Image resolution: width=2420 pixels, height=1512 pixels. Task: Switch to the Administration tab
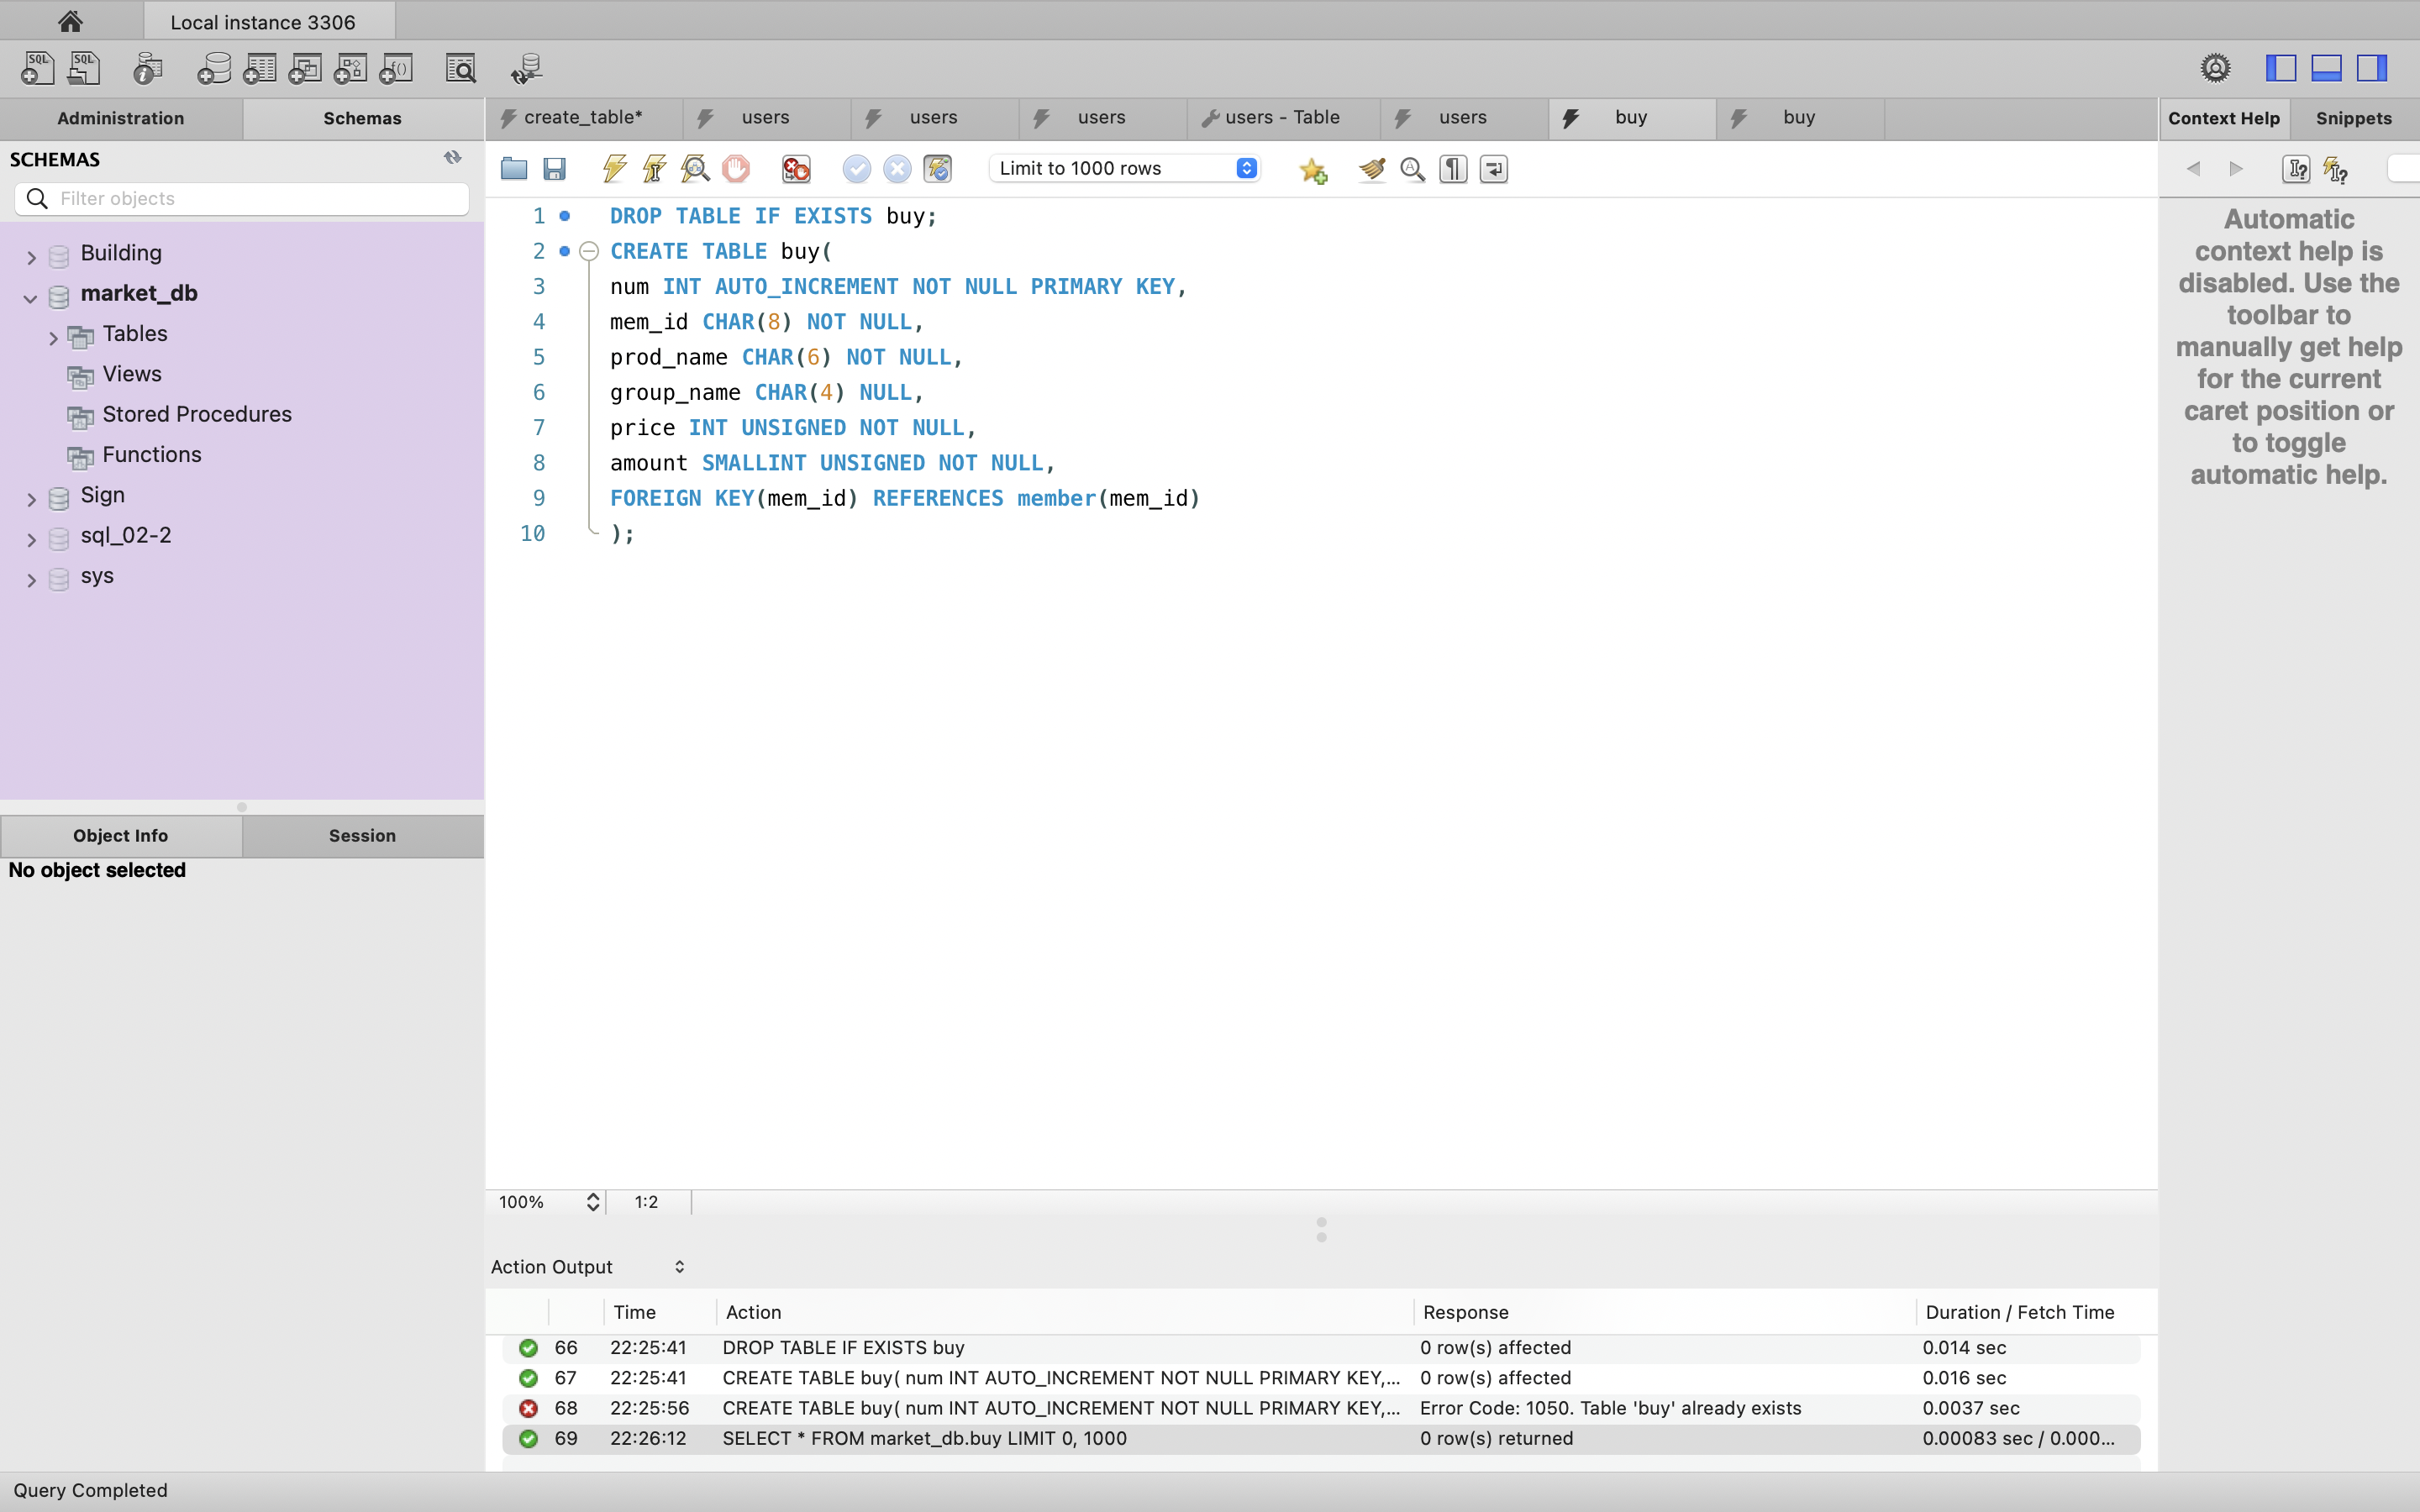coord(121,118)
